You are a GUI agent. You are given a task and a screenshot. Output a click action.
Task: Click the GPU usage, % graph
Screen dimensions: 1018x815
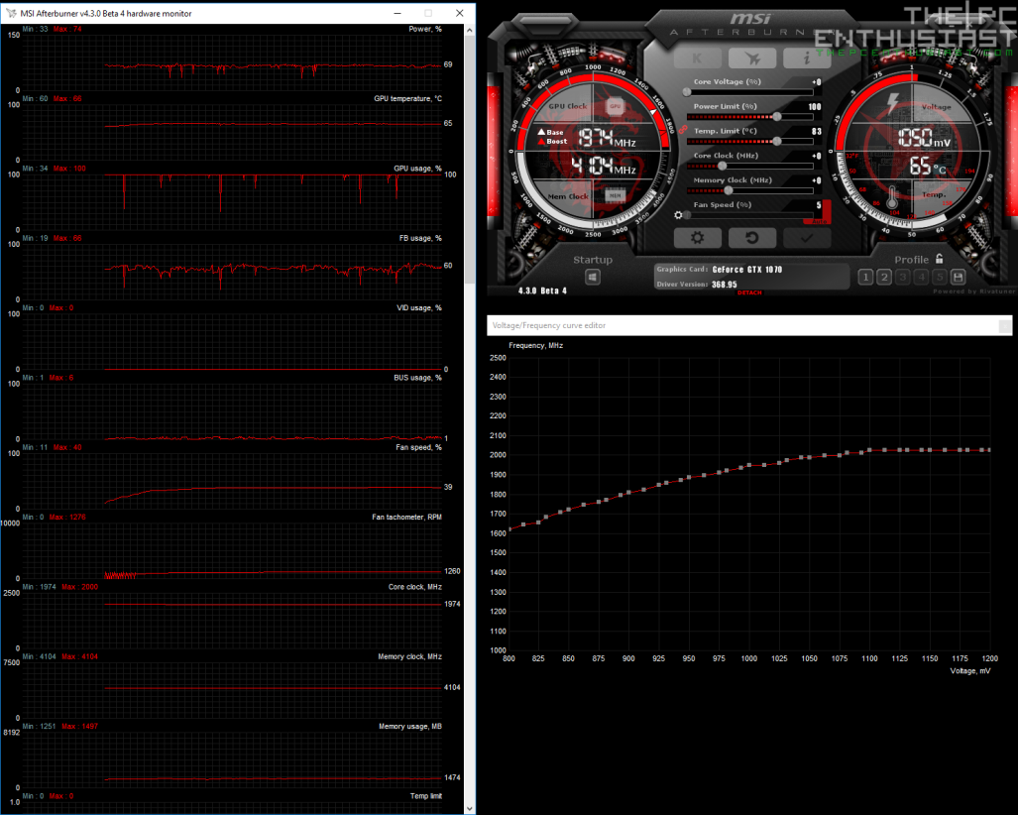pyautogui.click(x=232, y=202)
